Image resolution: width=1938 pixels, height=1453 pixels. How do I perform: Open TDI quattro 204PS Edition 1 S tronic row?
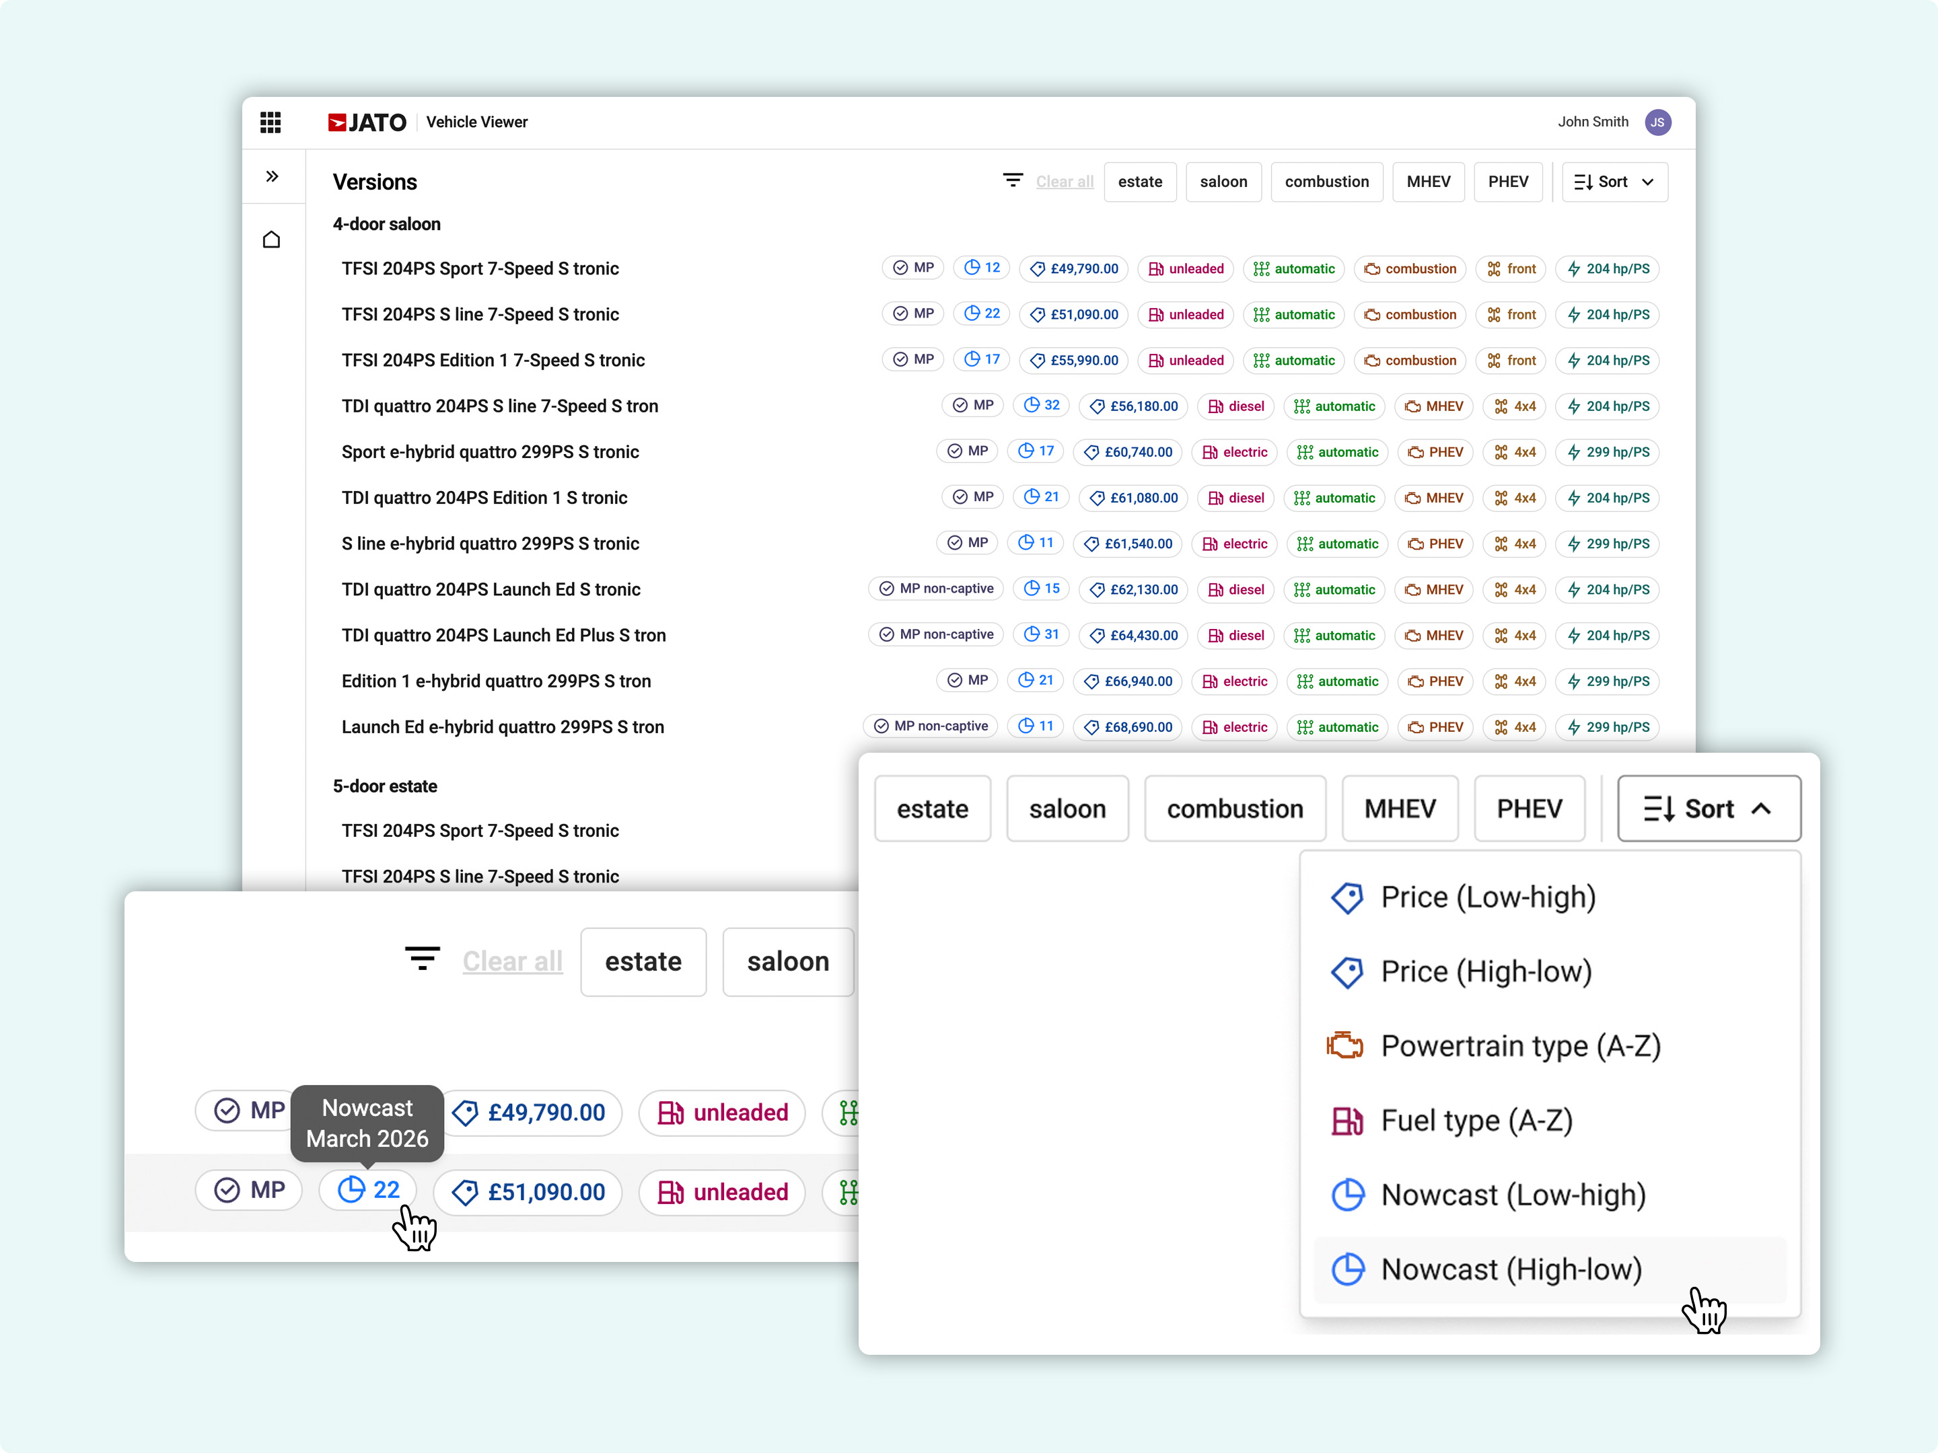485,498
